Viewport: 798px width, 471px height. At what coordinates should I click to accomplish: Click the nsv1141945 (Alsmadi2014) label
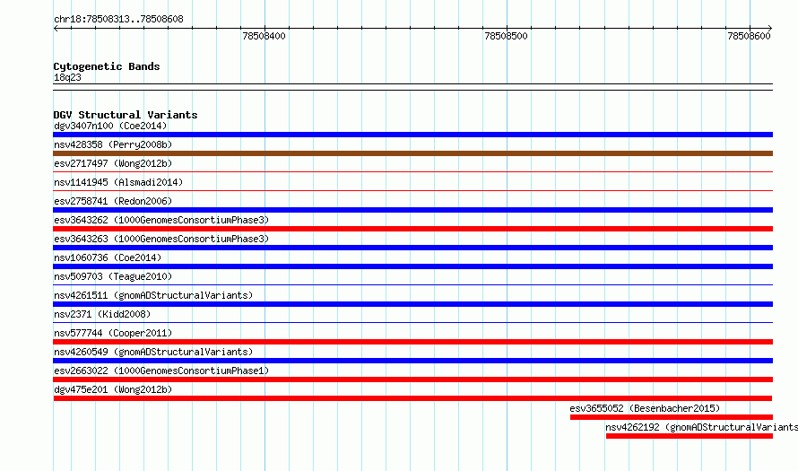[118, 182]
